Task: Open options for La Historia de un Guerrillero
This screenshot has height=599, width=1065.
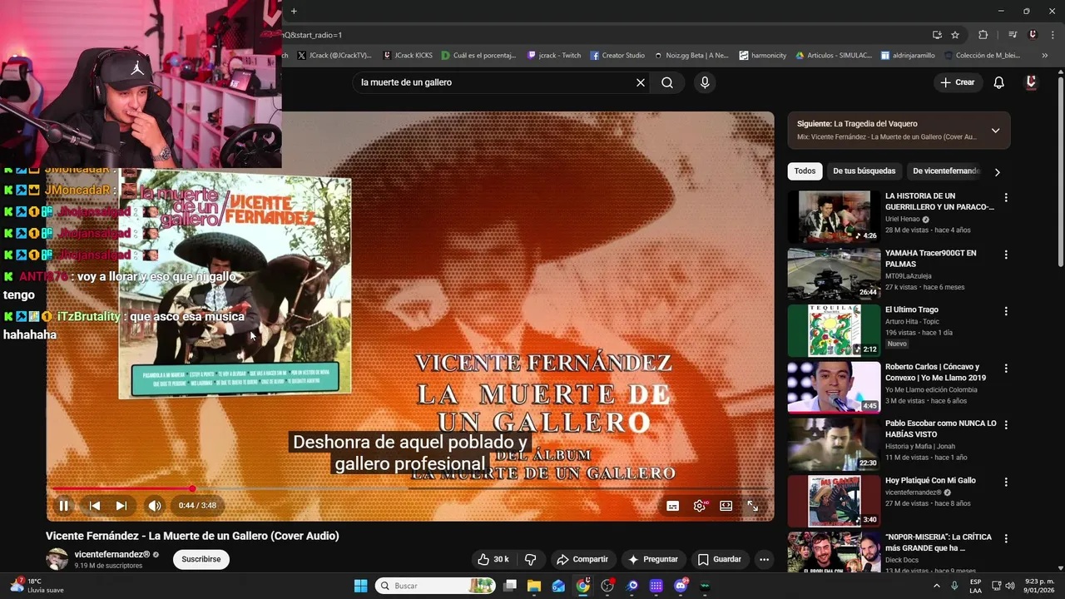Action: point(1006,197)
